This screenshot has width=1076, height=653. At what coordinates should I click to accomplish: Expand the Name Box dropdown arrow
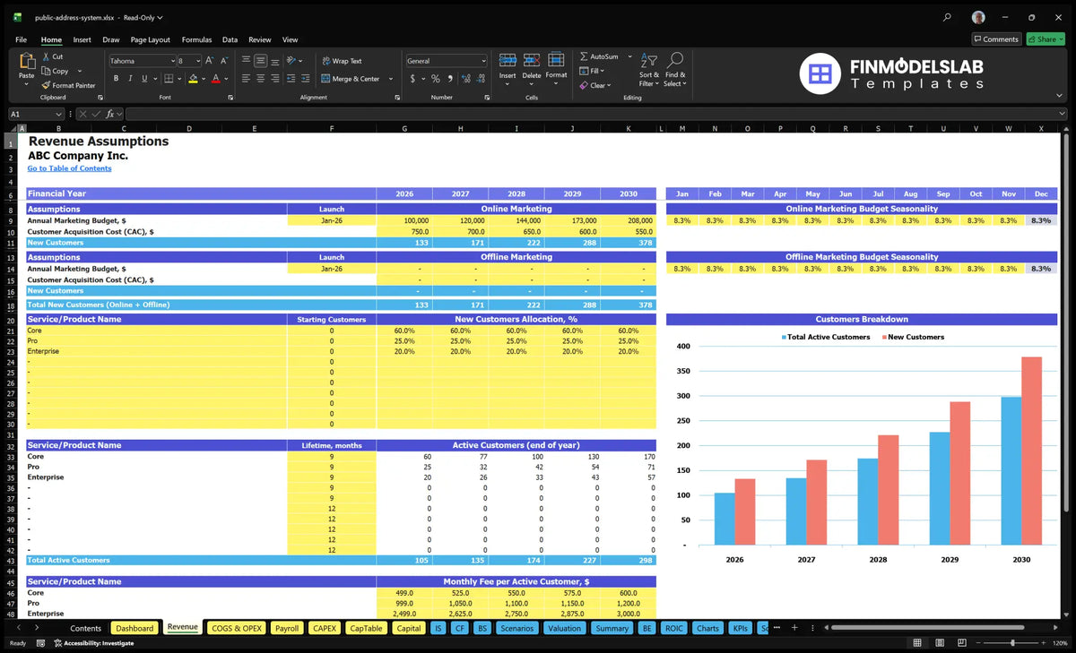(x=59, y=114)
